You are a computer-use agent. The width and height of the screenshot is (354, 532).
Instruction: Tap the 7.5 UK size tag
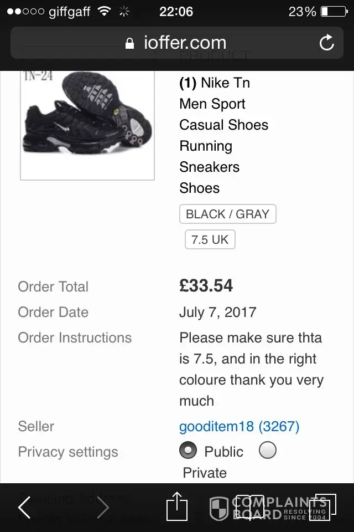click(210, 239)
